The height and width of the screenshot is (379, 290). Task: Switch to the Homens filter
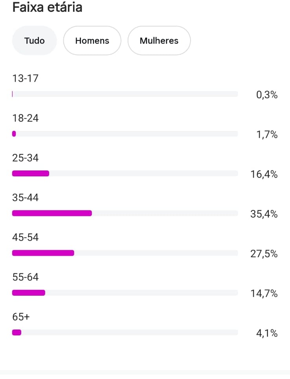pyautogui.click(x=92, y=41)
